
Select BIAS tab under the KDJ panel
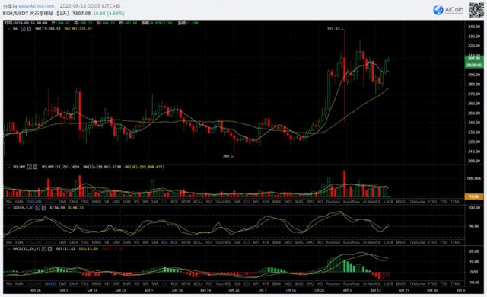click(299, 242)
